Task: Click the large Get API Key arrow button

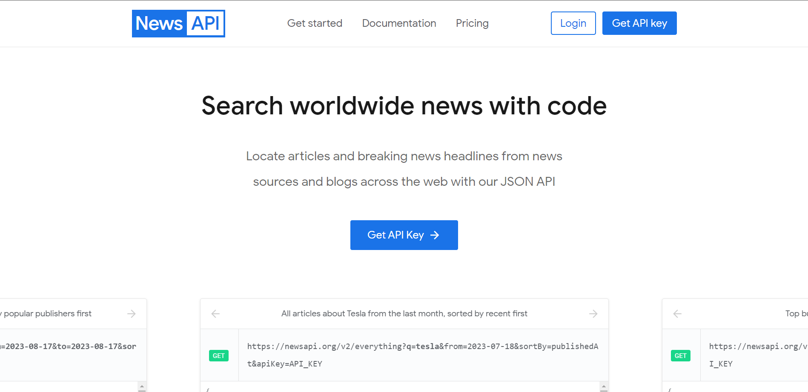Action: click(x=404, y=235)
